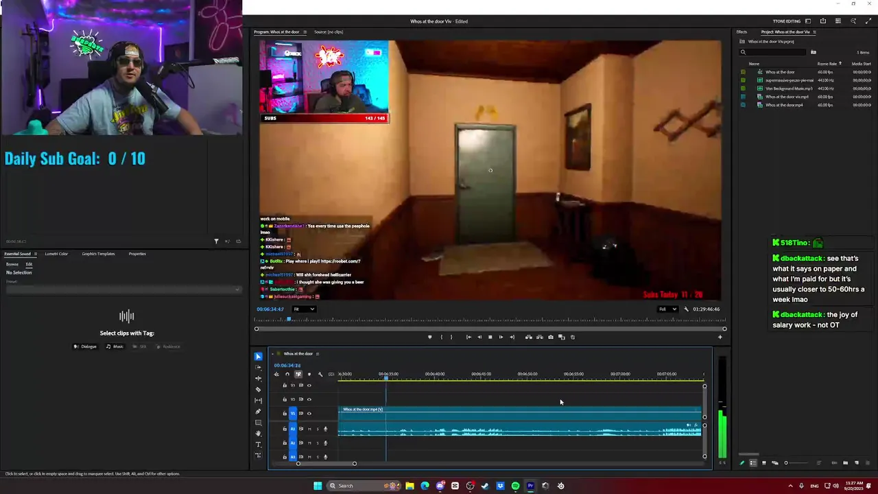Solo audio track A1
Image resolution: width=878 pixels, height=494 pixels.
tap(318, 429)
